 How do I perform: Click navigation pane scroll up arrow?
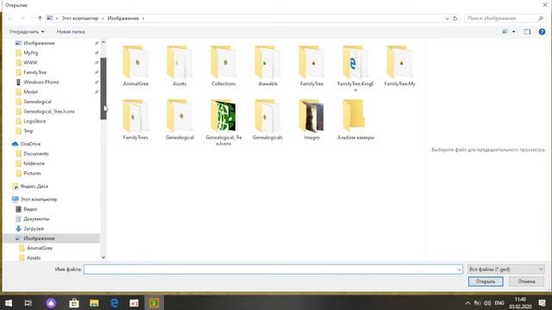point(103,42)
